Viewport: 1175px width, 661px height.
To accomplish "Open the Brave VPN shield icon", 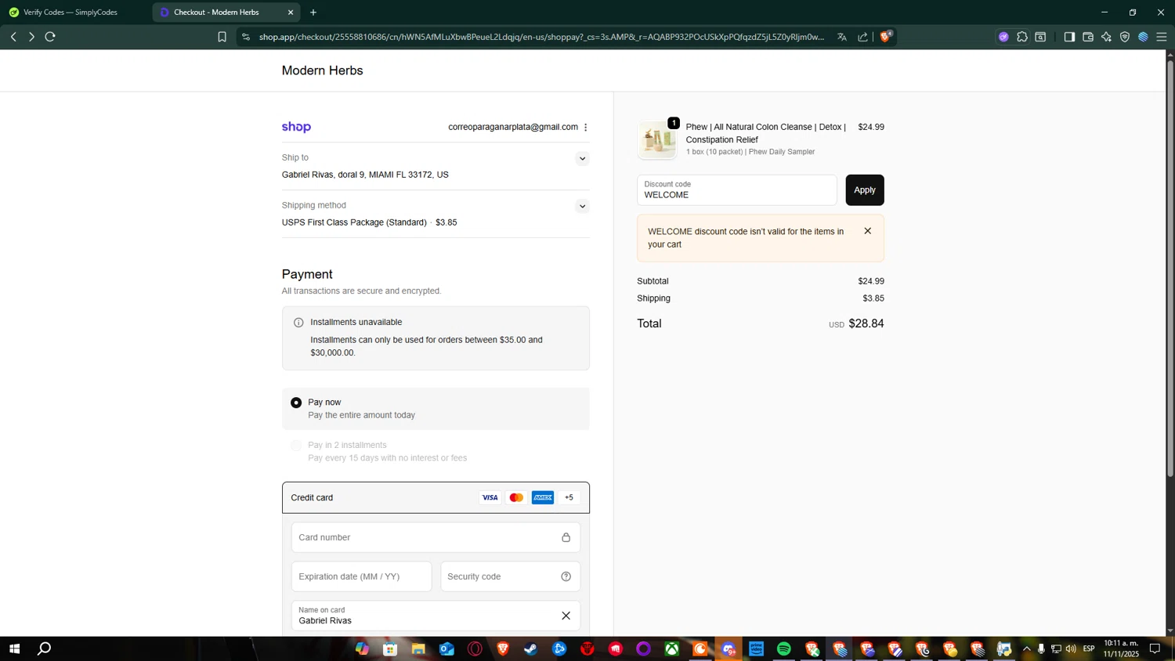I will [1125, 37].
